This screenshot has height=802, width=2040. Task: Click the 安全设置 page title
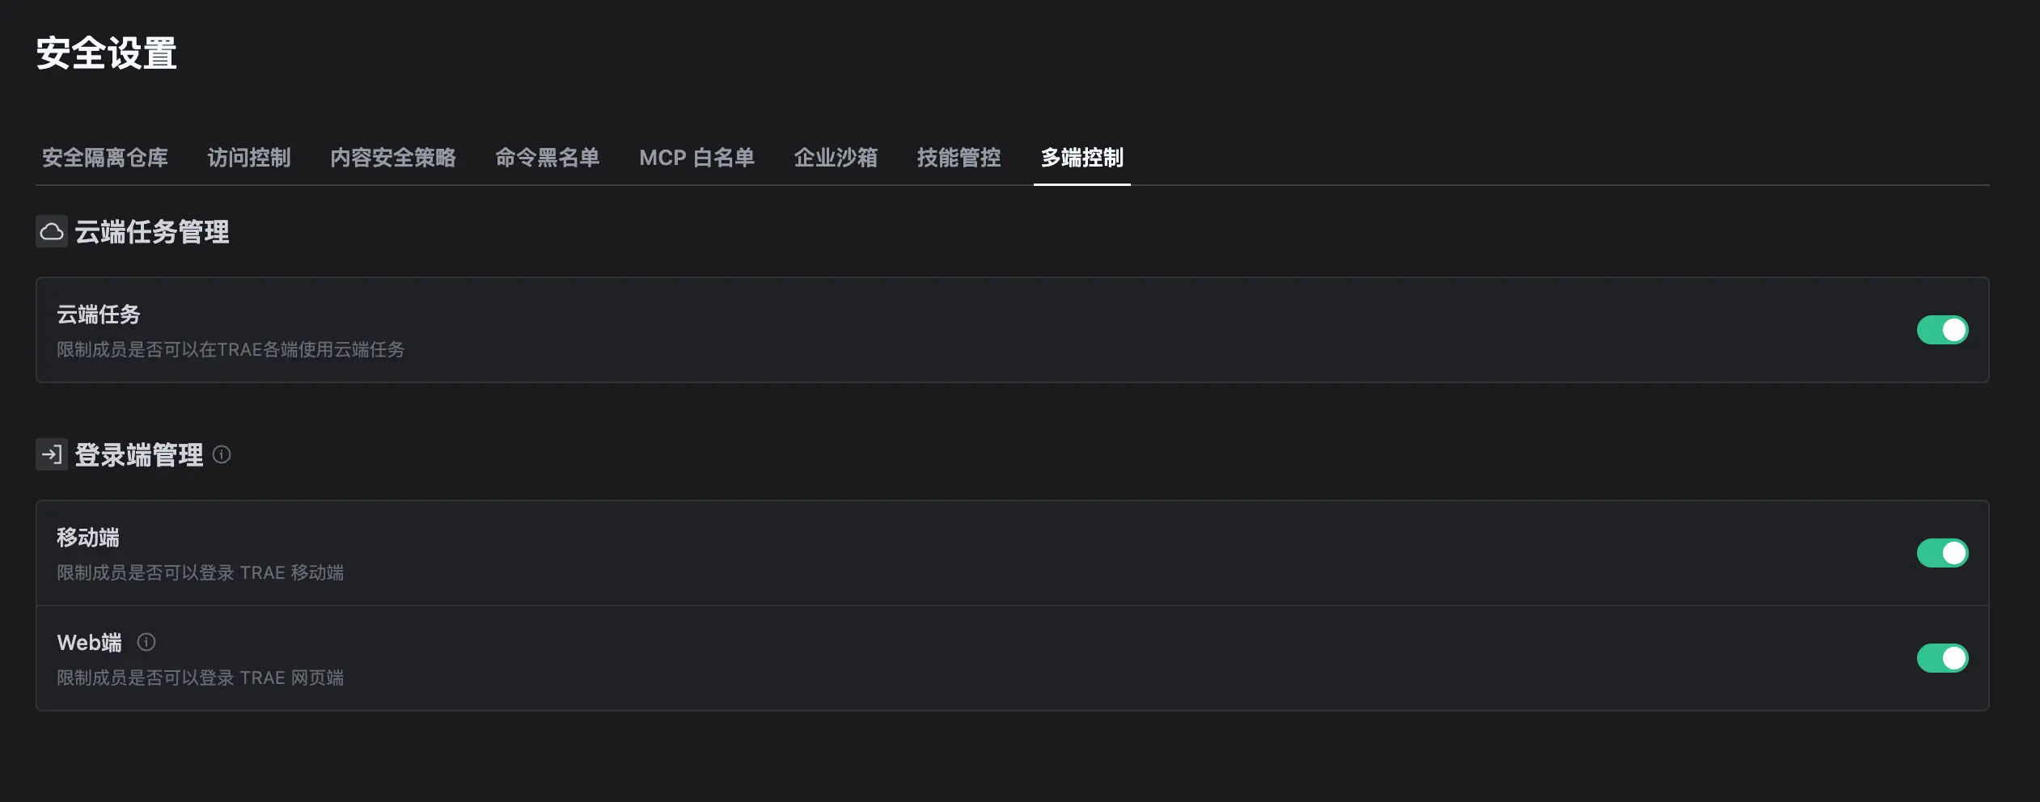click(x=107, y=53)
